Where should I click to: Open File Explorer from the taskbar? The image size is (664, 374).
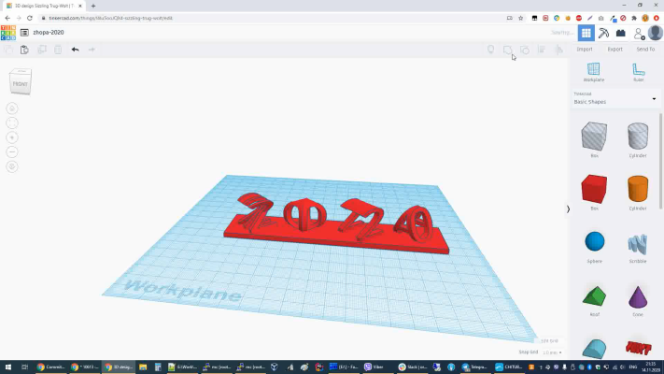pos(143,367)
